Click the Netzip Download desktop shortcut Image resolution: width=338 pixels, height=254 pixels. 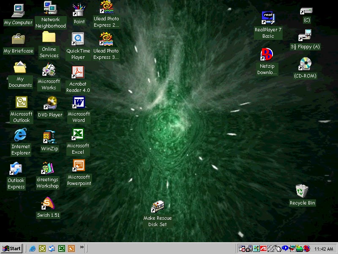(x=267, y=61)
